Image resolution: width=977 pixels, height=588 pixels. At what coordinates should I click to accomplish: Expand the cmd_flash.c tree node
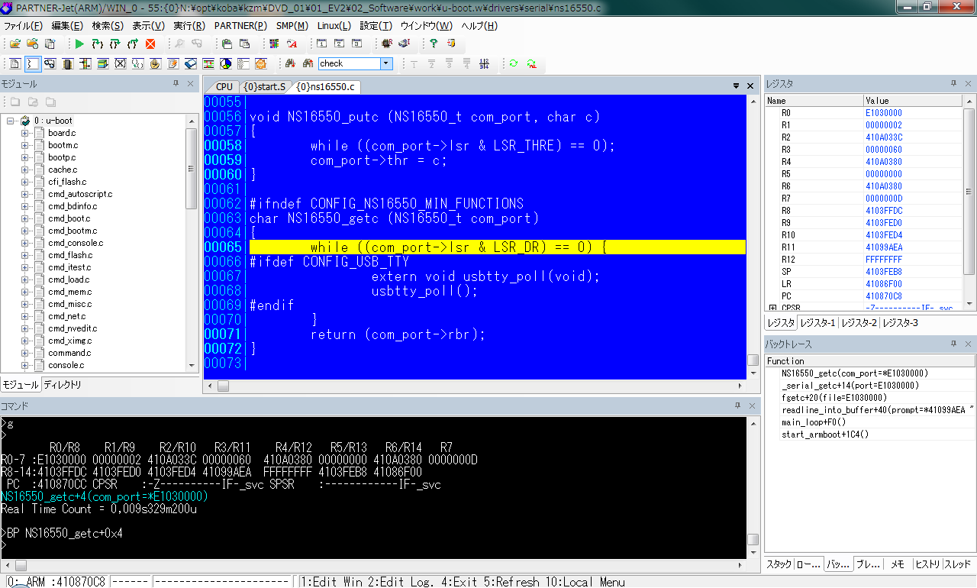tap(25, 255)
